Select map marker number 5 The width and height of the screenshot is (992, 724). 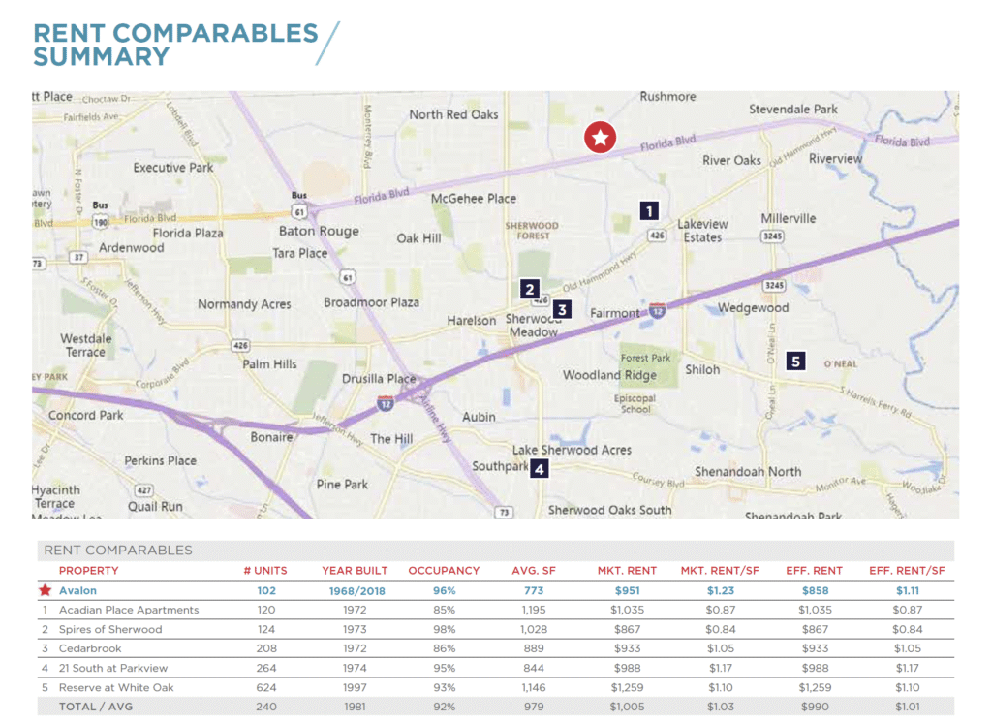pyautogui.click(x=796, y=361)
